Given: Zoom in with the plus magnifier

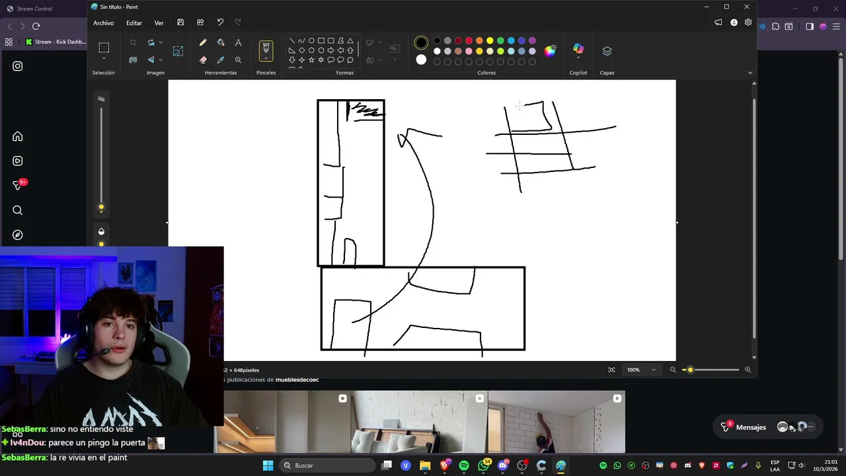Looking at the screenshot, I should point(748,370).
